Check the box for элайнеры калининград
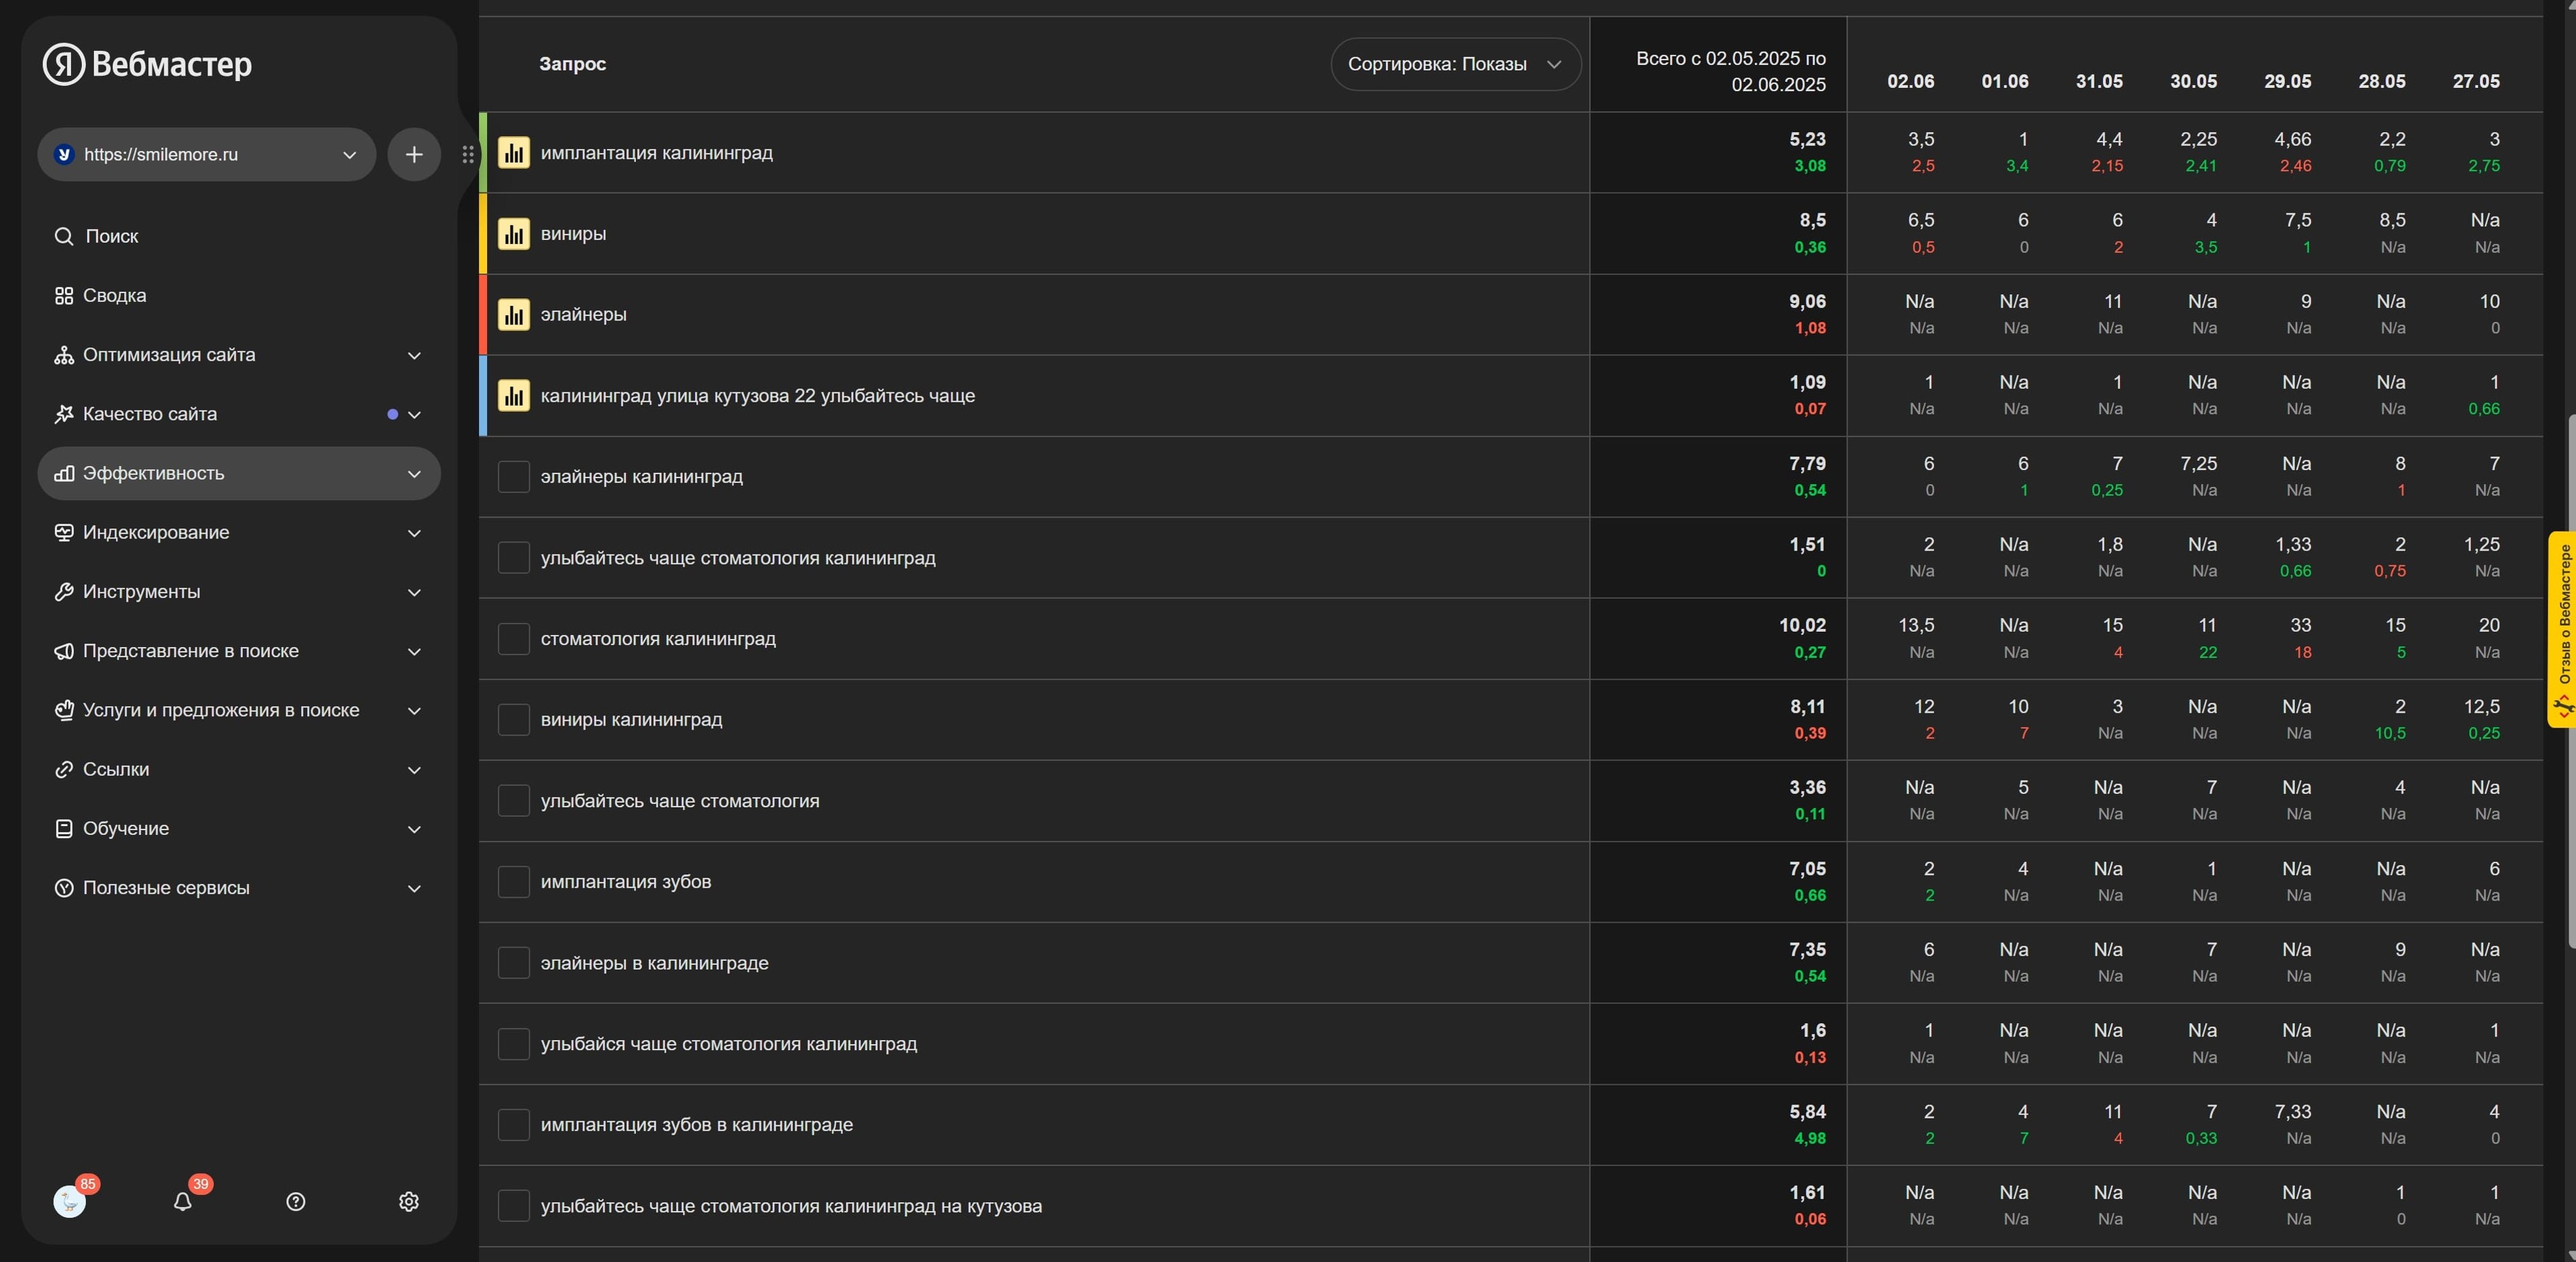 tap(513, 477)
